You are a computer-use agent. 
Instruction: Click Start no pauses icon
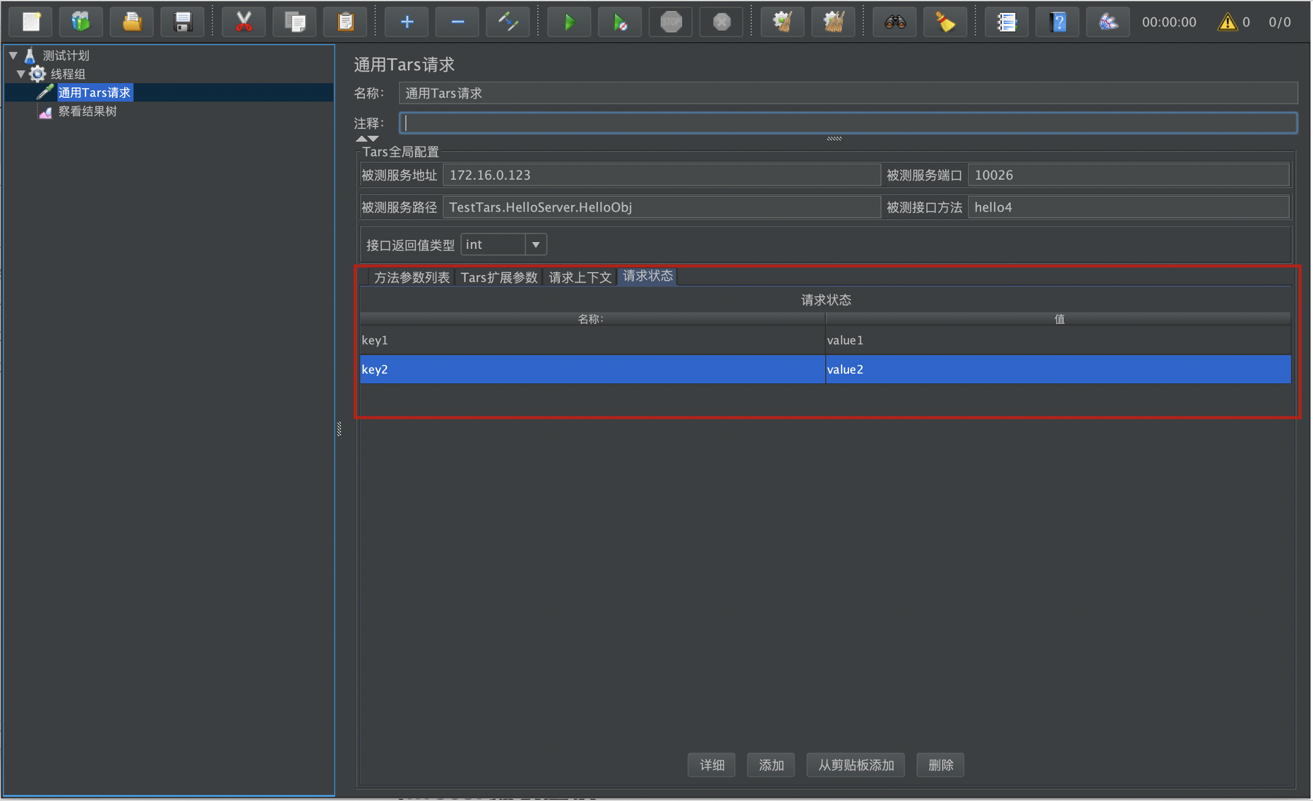click(619, 22)
